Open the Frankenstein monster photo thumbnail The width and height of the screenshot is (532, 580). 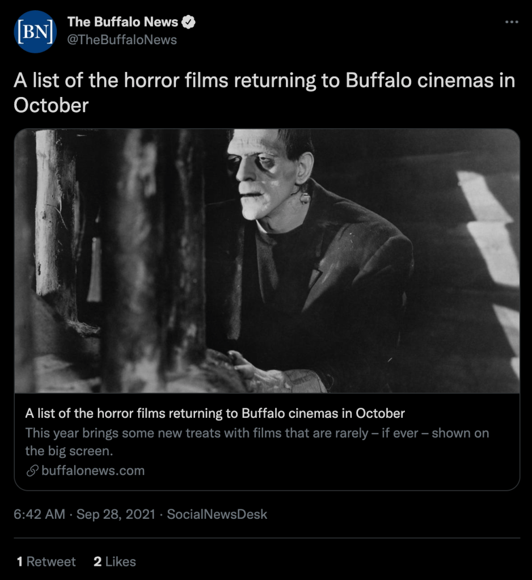[x=267, y=261]
